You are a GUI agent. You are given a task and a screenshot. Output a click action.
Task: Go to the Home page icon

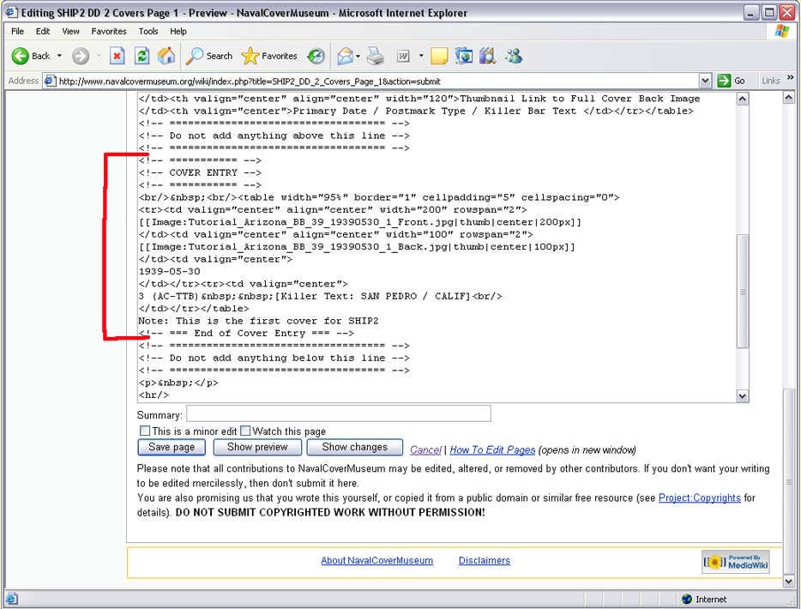click(166, 56)
